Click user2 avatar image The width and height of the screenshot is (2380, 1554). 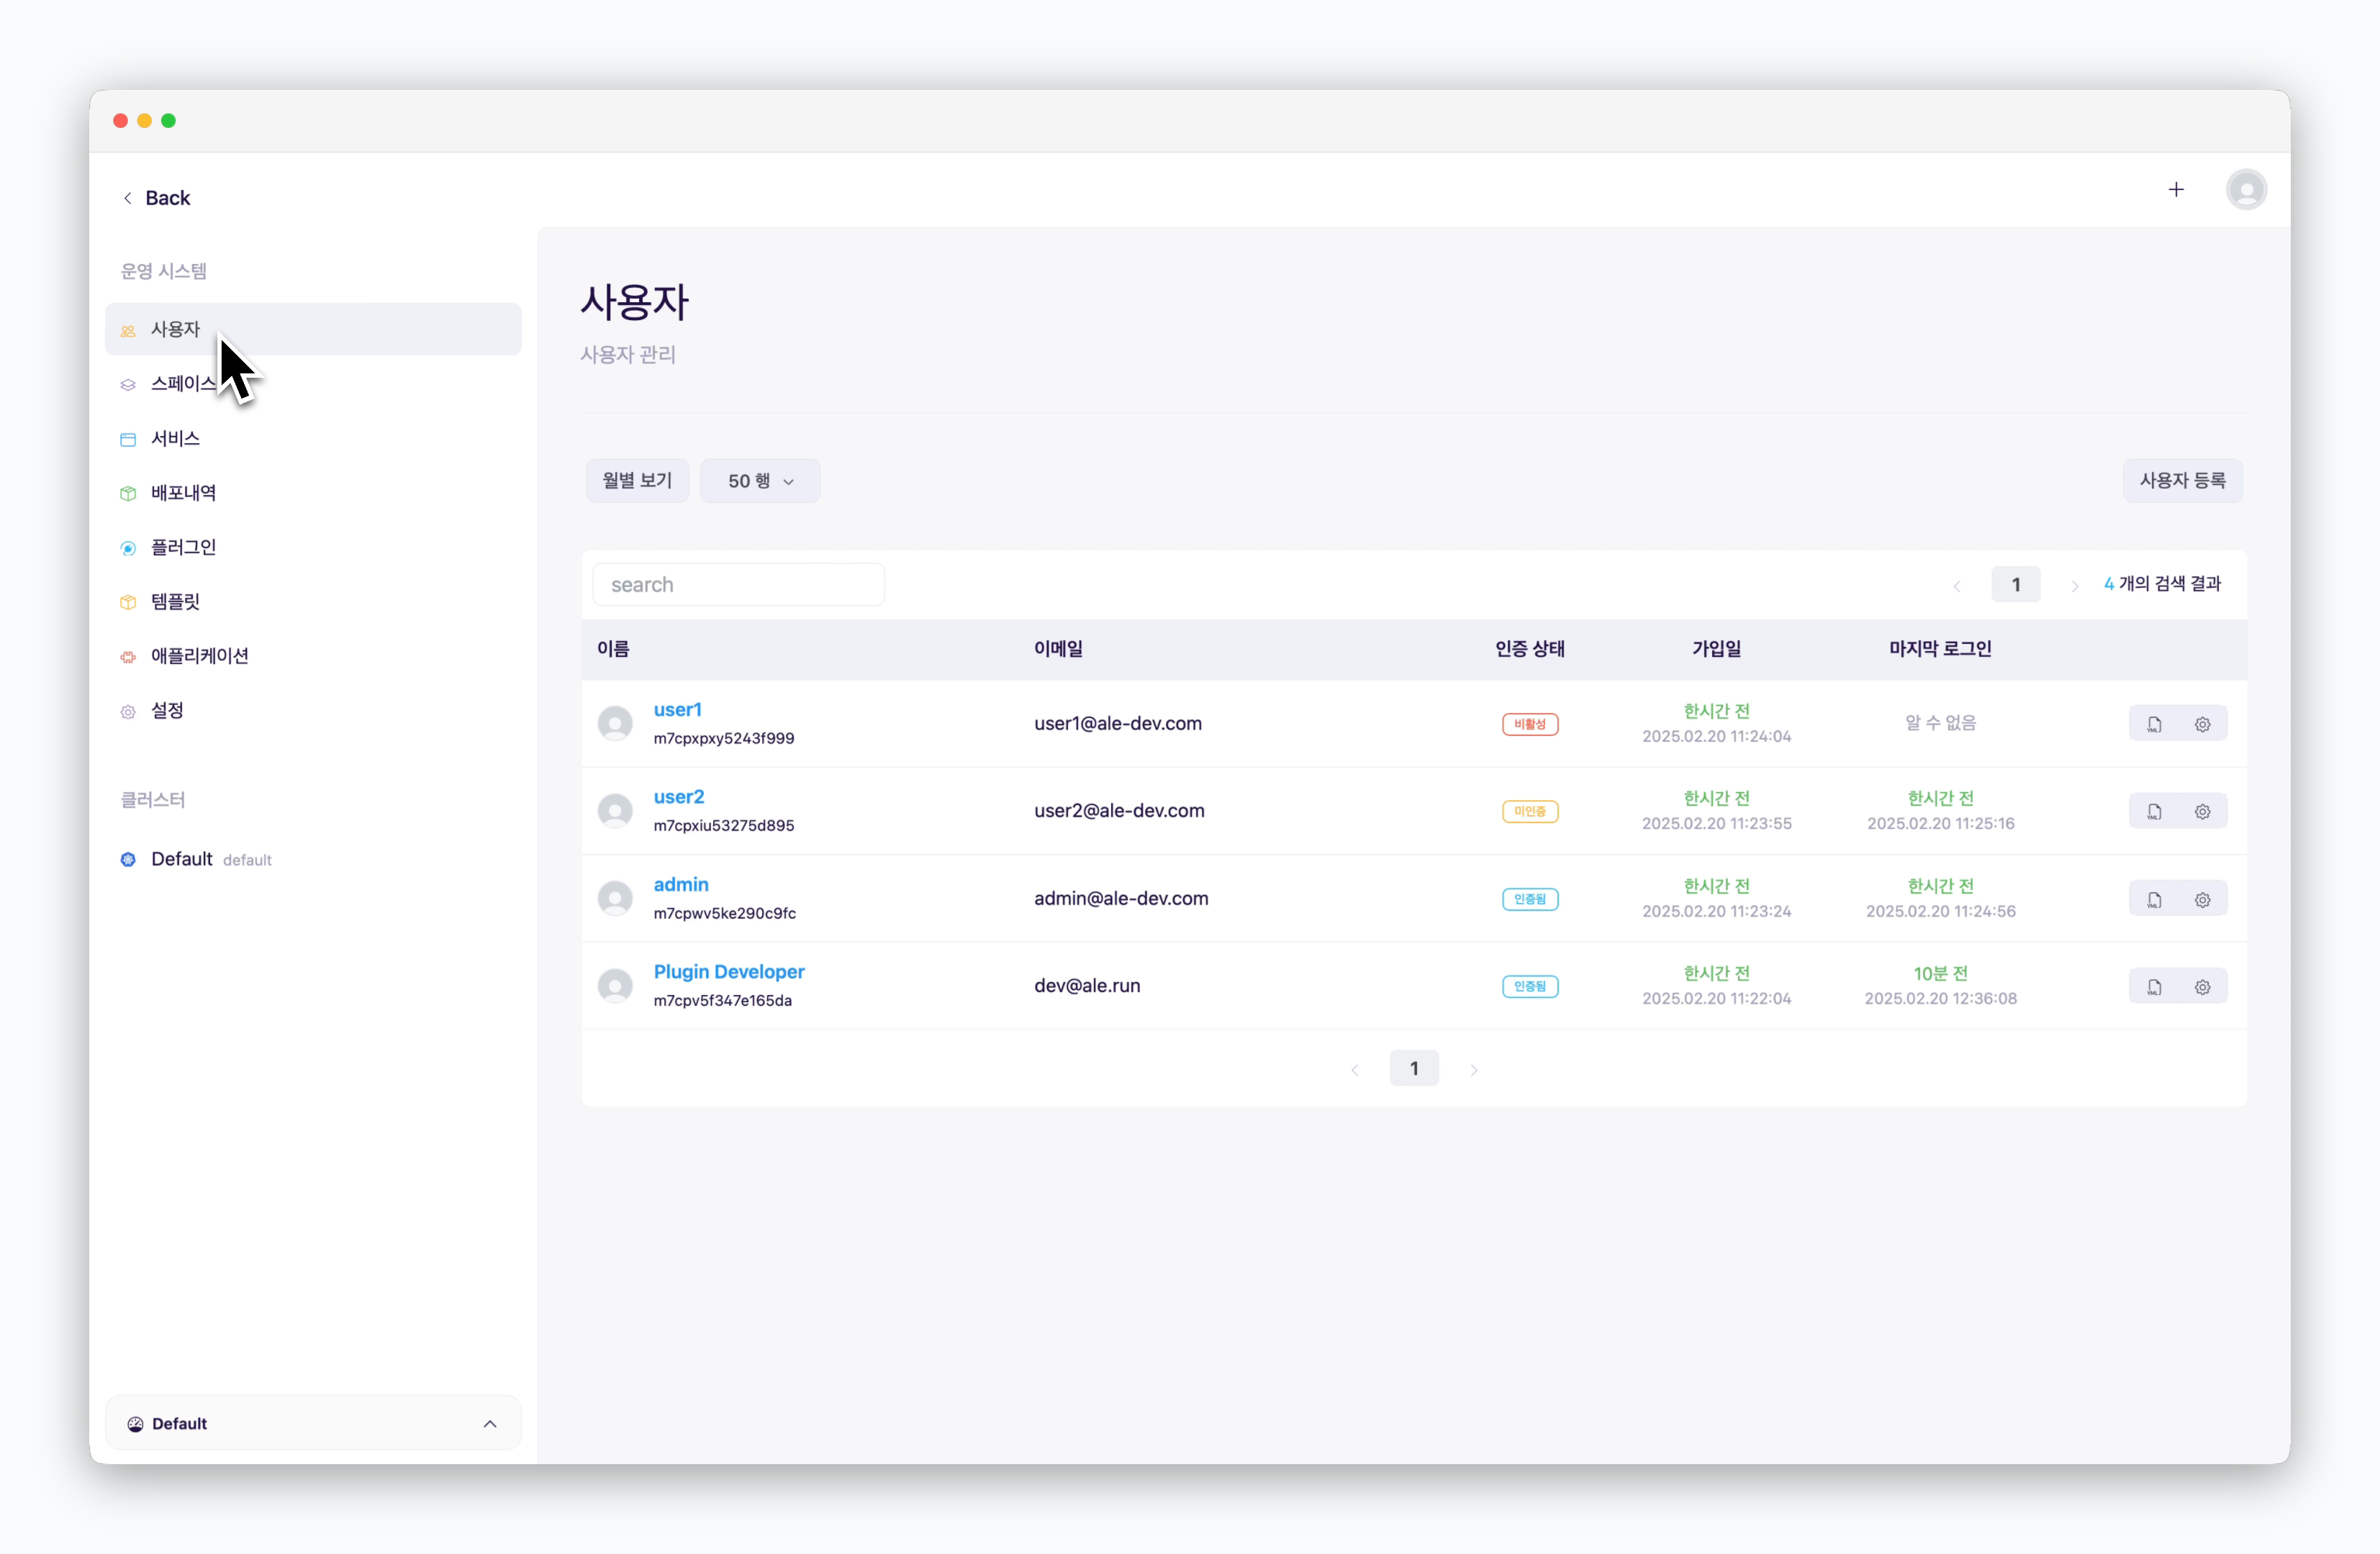(615, 811)
